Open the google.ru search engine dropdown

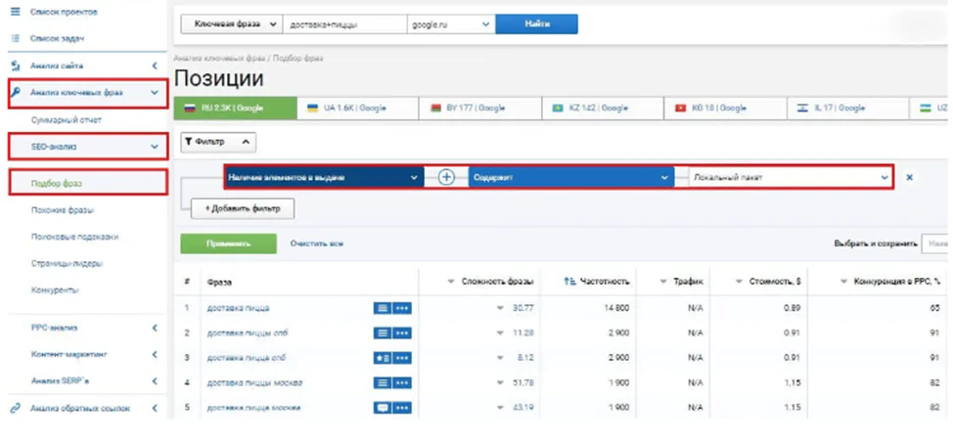point(451,24)
